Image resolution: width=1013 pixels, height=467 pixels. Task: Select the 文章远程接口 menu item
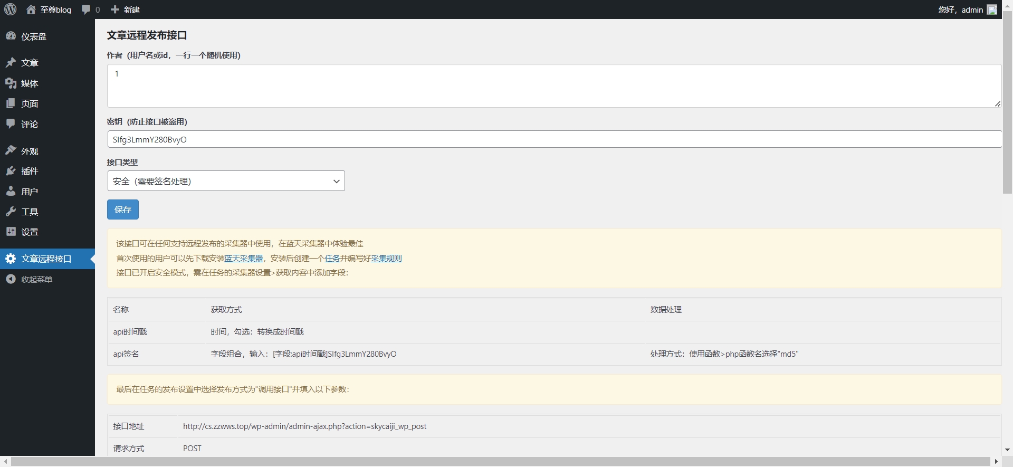[x=46, y=259]
